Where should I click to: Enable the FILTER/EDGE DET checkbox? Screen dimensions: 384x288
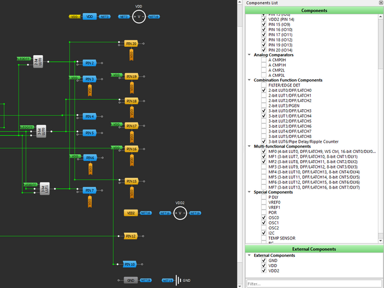[264, 86]
